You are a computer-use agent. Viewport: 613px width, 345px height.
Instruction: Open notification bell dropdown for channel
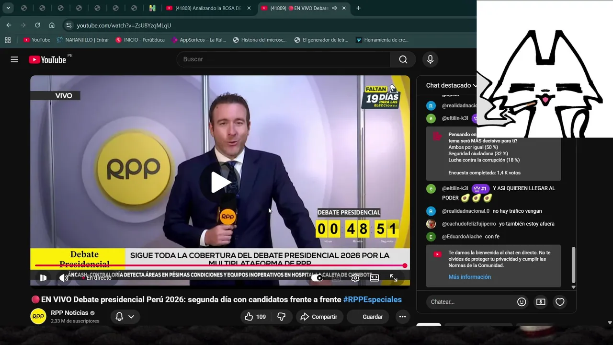tap(125, 317)
